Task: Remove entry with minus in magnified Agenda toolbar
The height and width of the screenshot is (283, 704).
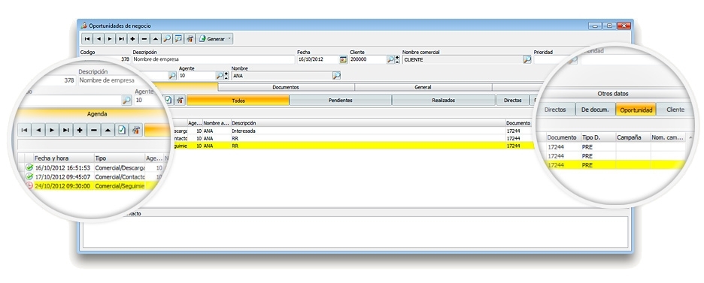Action: (94, 131)
